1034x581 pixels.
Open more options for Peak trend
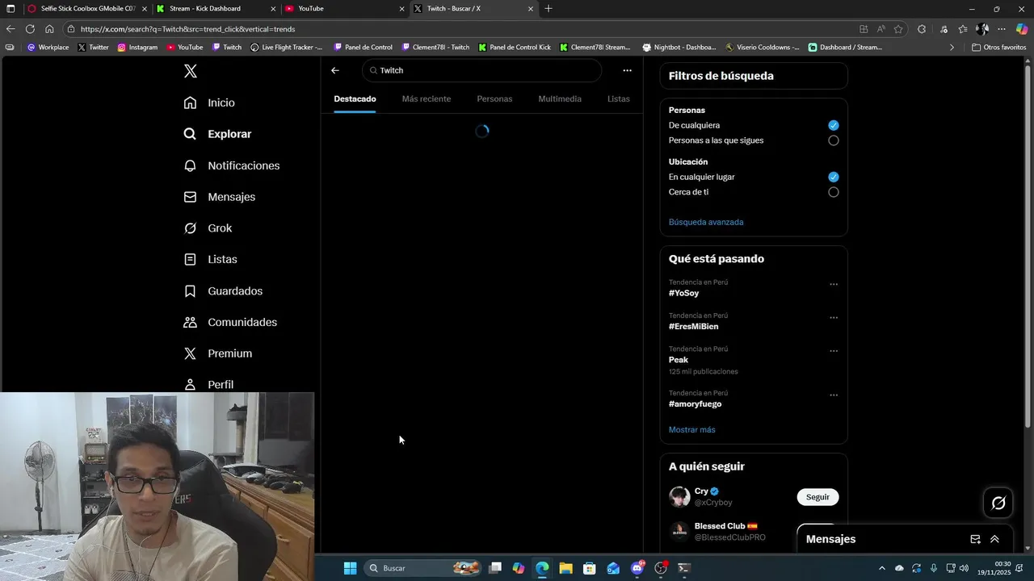834,351
